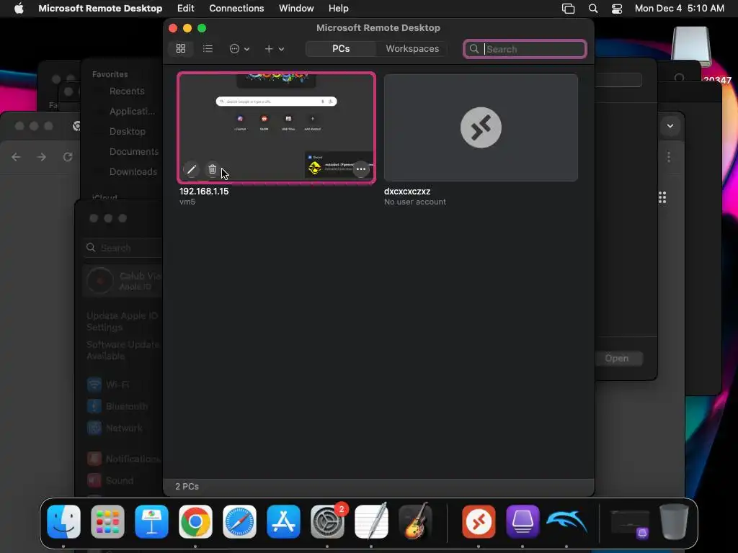Open the plus add menu in toolbar
Screen dimensions: 738x553
pyautogui.click(x=274, y=48)
